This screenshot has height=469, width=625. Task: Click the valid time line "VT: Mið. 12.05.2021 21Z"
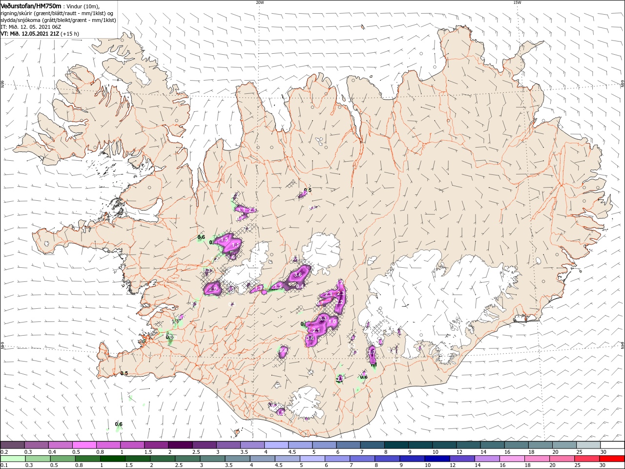click(x=29, y=34)
